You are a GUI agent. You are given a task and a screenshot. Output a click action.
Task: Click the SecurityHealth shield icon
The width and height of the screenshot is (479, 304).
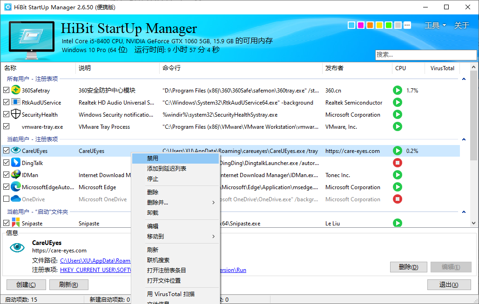[x=15, y=114]
